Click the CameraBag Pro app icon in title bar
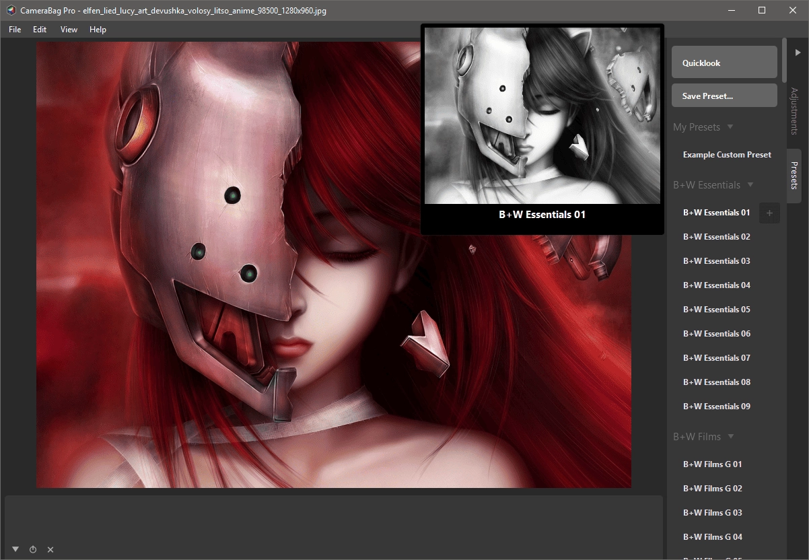Image resolution: width=809 pixels, height=560 pixels. (11, 11)
